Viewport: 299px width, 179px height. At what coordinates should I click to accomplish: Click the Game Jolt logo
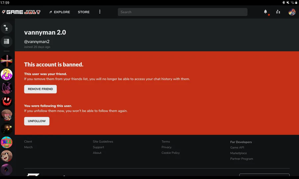coord(21,12)
